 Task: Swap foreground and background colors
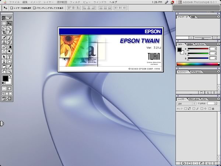pos(10,76)
